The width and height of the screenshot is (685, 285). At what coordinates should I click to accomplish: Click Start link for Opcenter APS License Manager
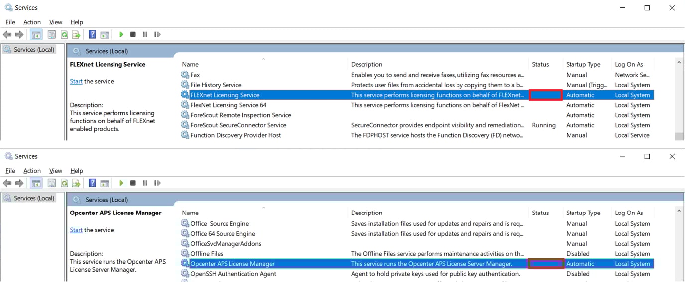tap(76, 230)
